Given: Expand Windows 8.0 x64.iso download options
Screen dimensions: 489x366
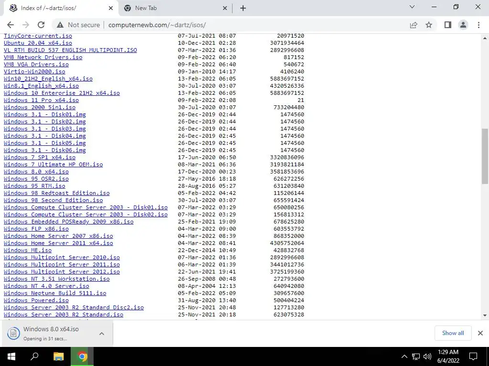Looking at the screenshot, I should click(x=102, y=334).
